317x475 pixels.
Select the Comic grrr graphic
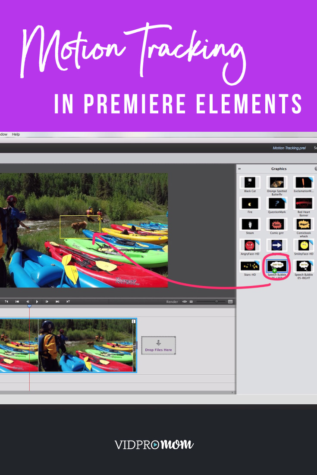click(x=276, y=224)
